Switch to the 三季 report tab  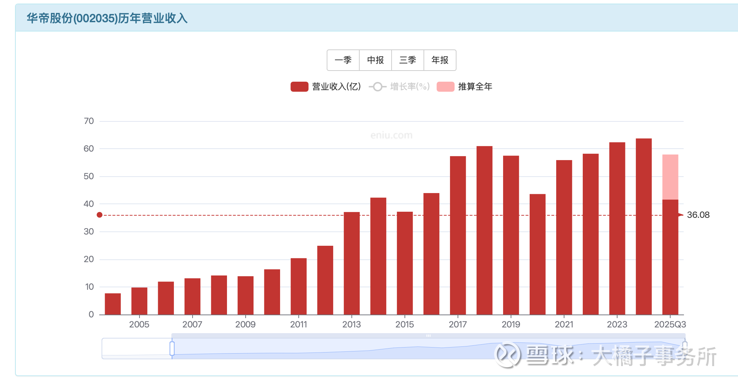[408, 60]
